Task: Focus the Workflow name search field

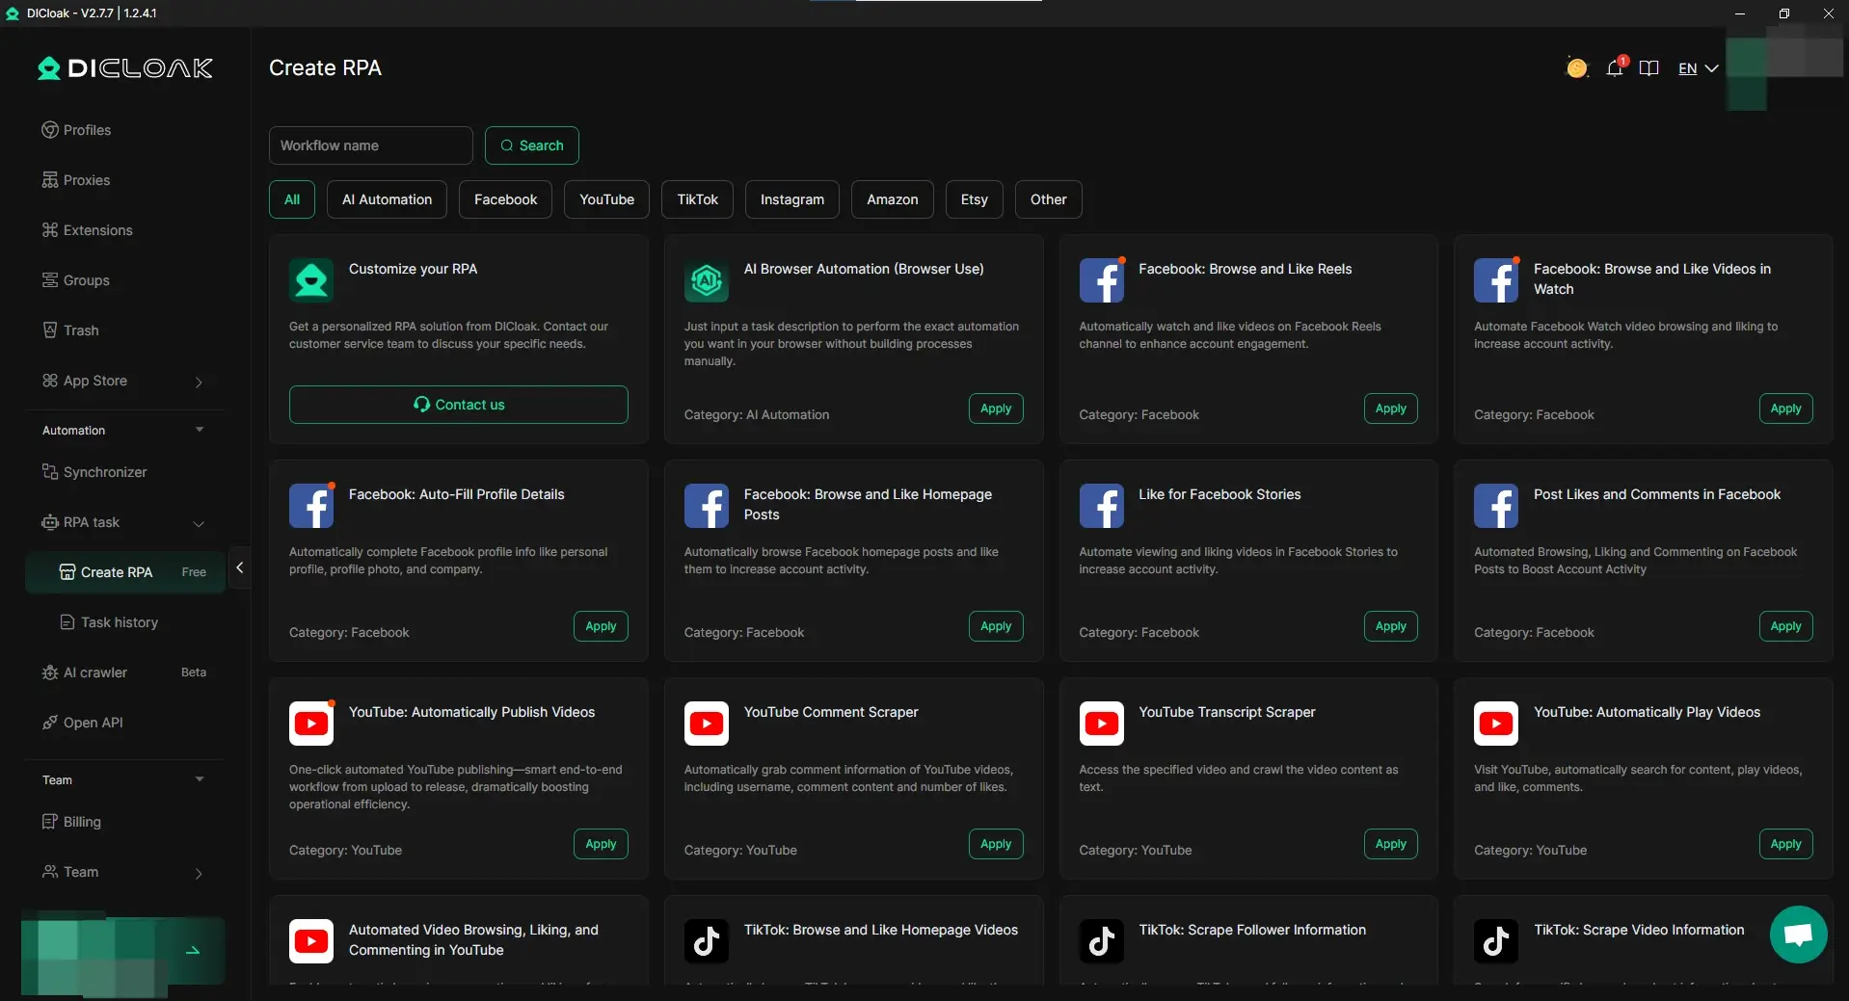Action: (370, 145)
